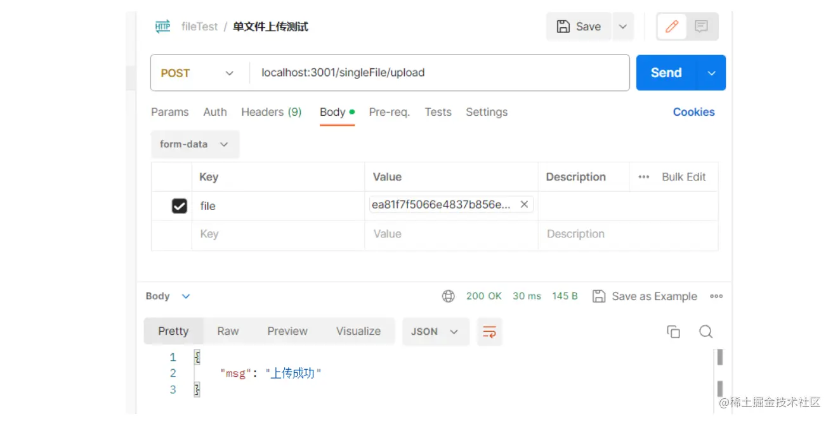Open the Cookies link

(693, 112)
